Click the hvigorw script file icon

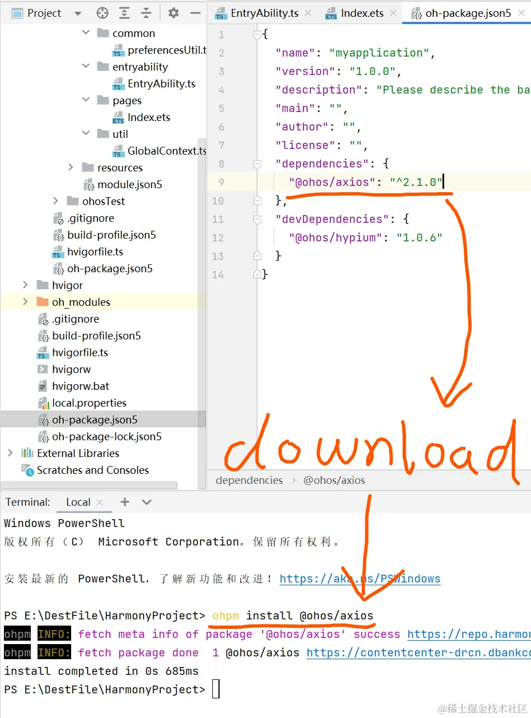point(43,369)
